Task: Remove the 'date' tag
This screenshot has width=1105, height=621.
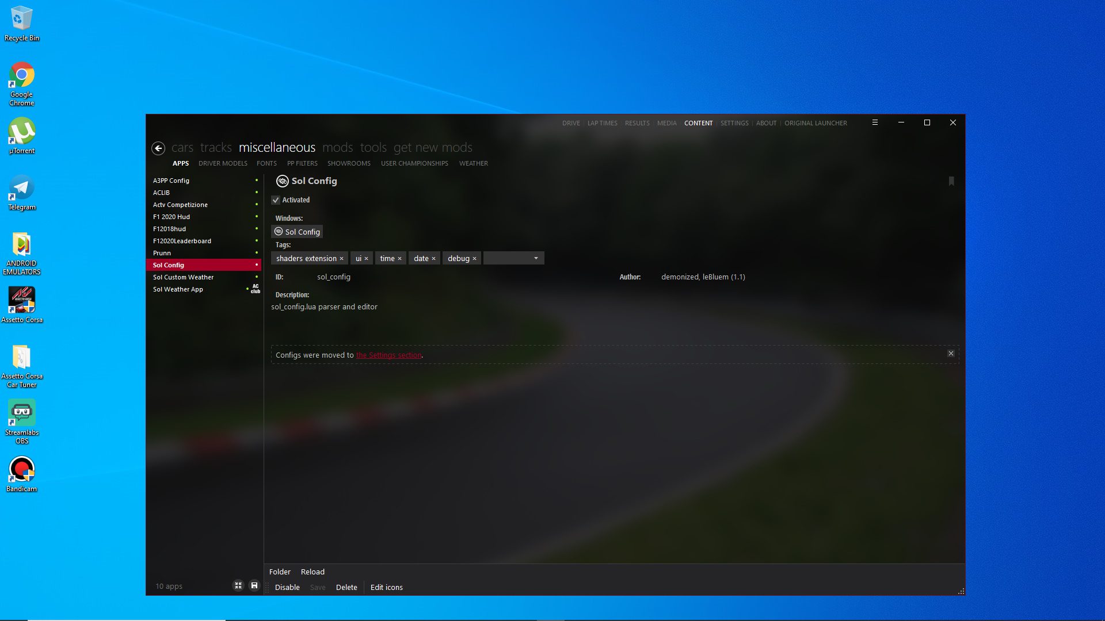Action: 433,259
